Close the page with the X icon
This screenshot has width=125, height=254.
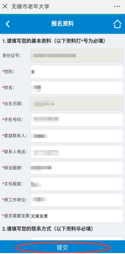[5, 6]
